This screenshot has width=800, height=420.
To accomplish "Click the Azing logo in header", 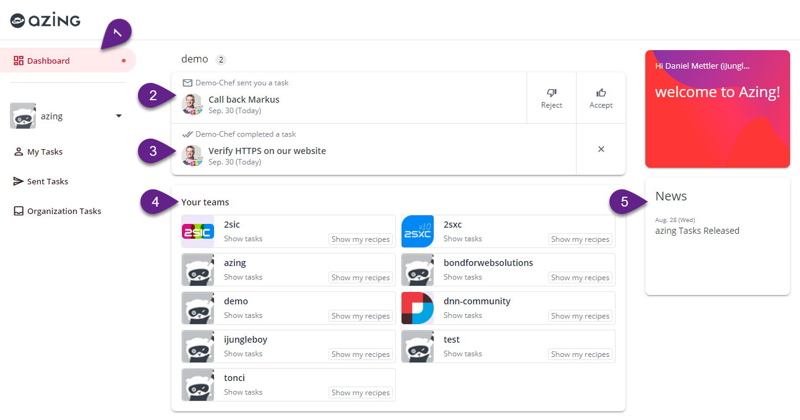I will point(46,20).
